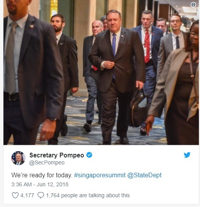Click the 3:36 AM - Jun 12, 2018 timestamp
The height and width of the screenshot is (207, 200).
40,184
